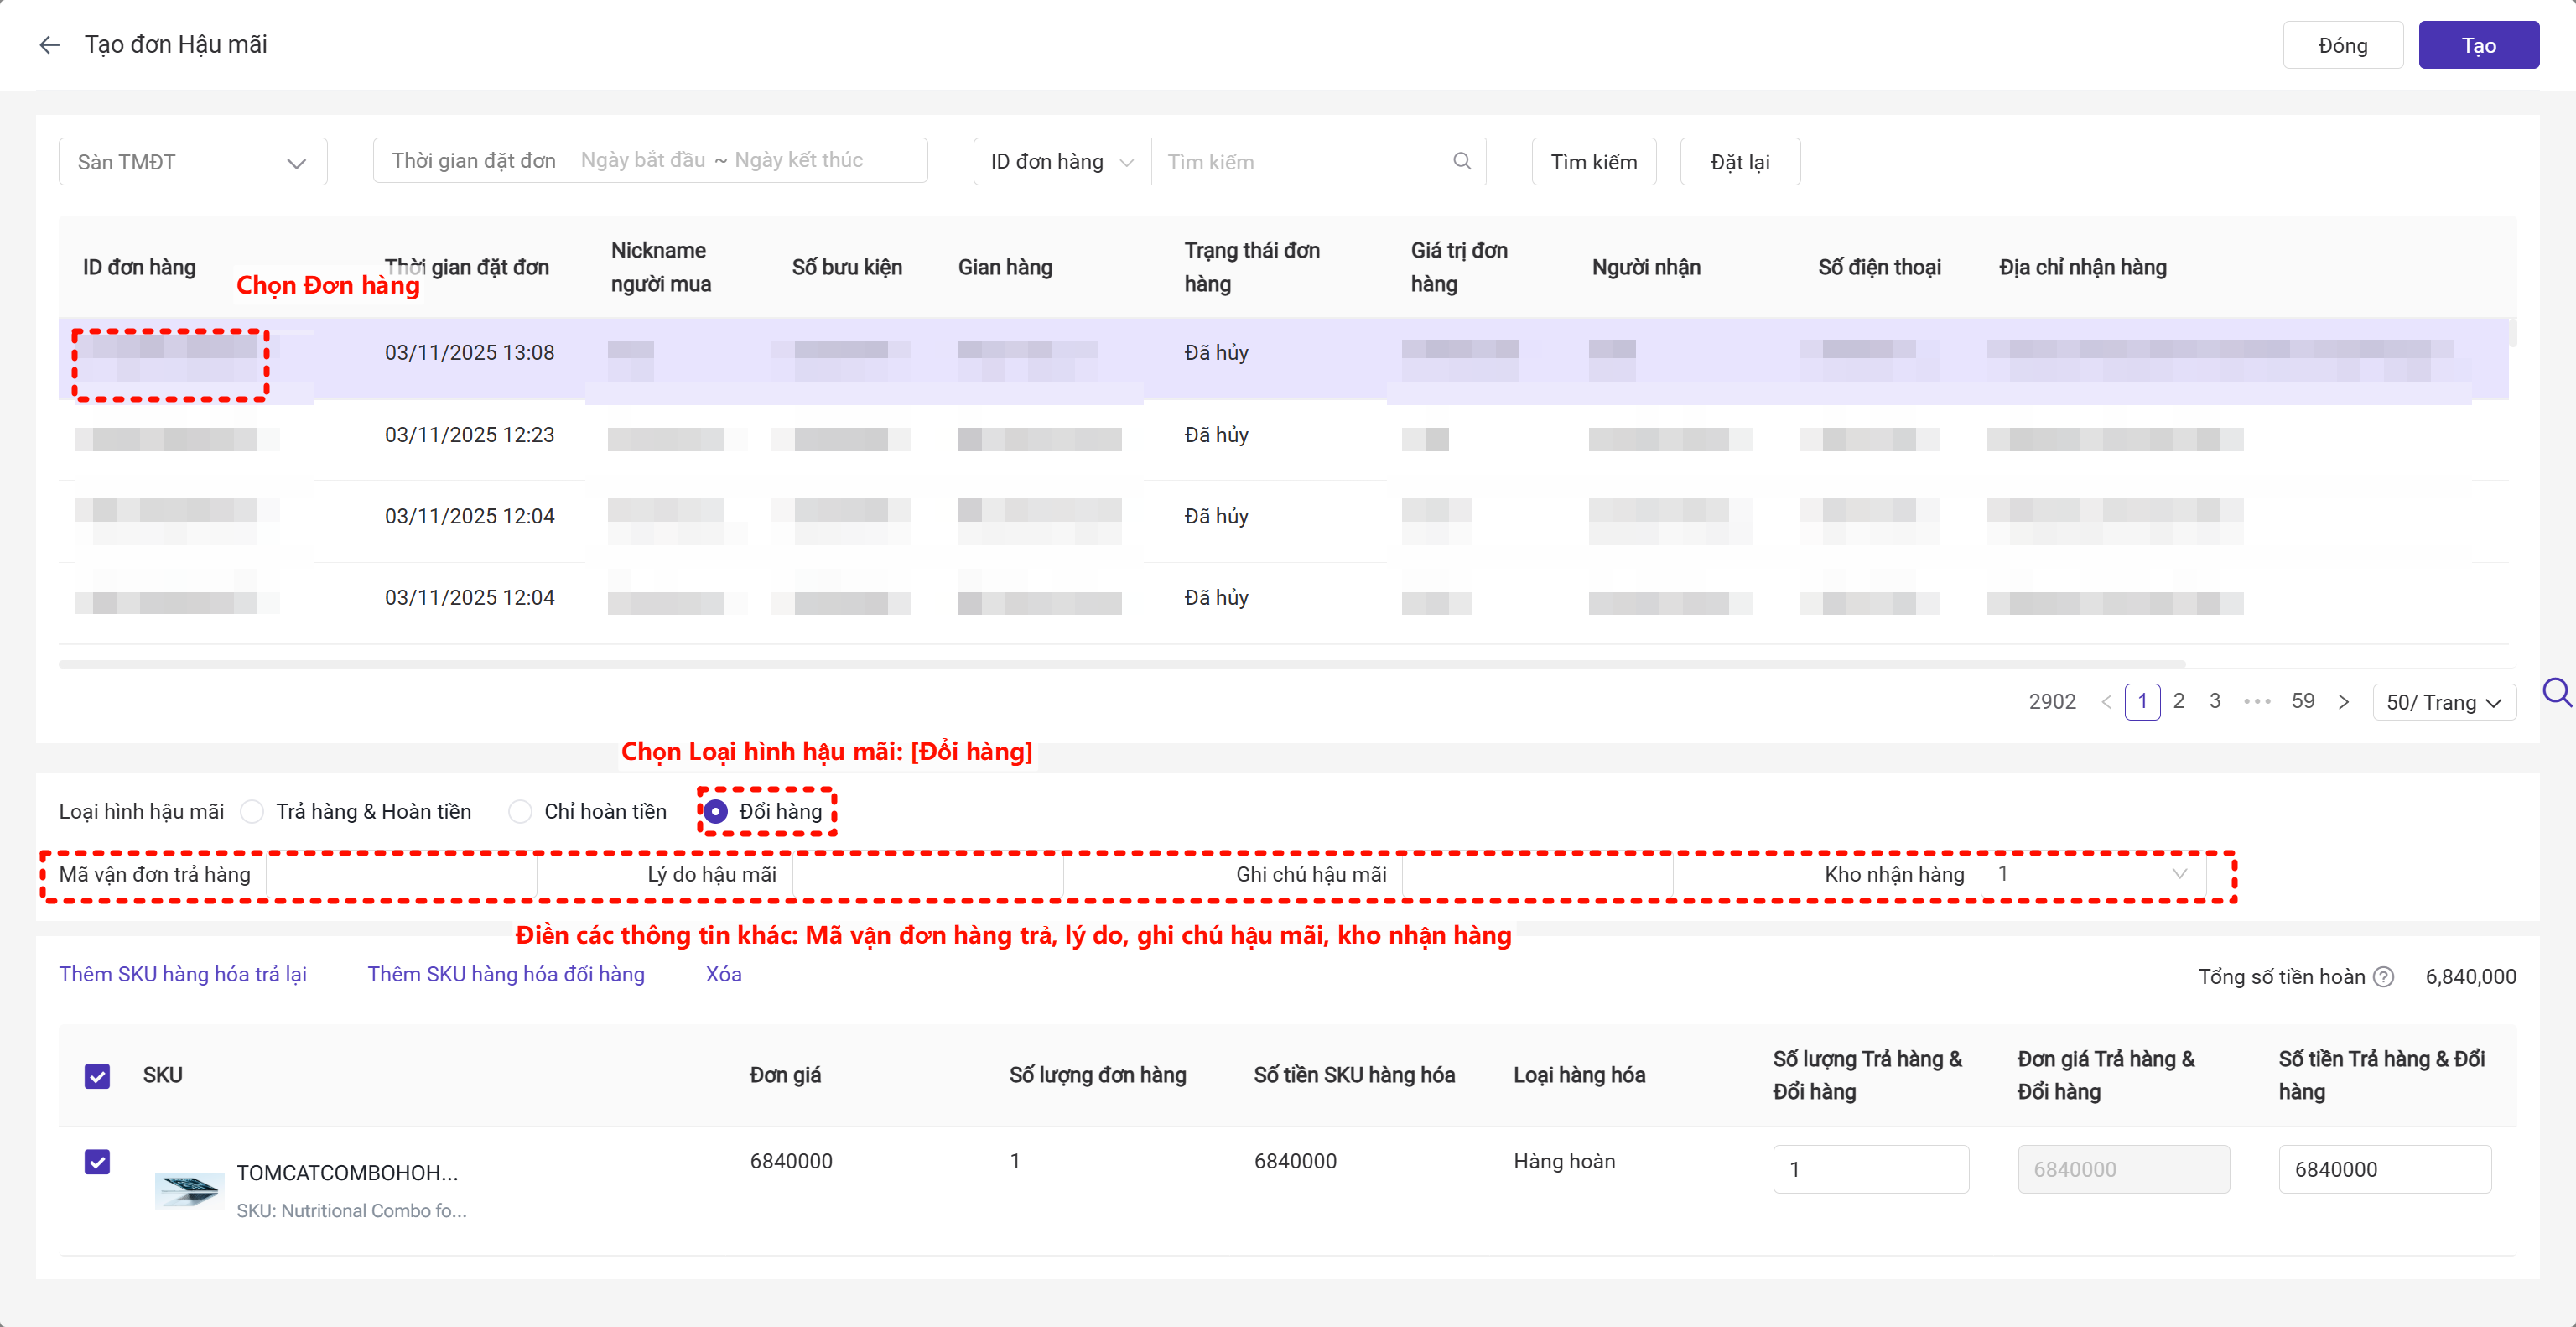
Task: Go to page 2
Action: [x=2179, y=701]
